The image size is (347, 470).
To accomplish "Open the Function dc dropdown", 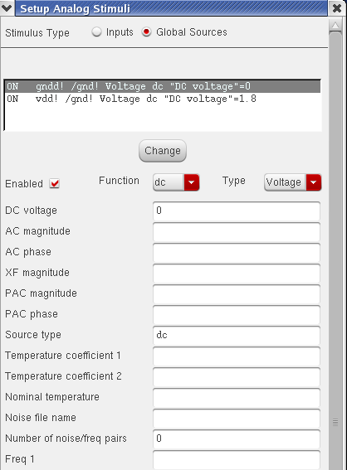I will tap(176, 182).
